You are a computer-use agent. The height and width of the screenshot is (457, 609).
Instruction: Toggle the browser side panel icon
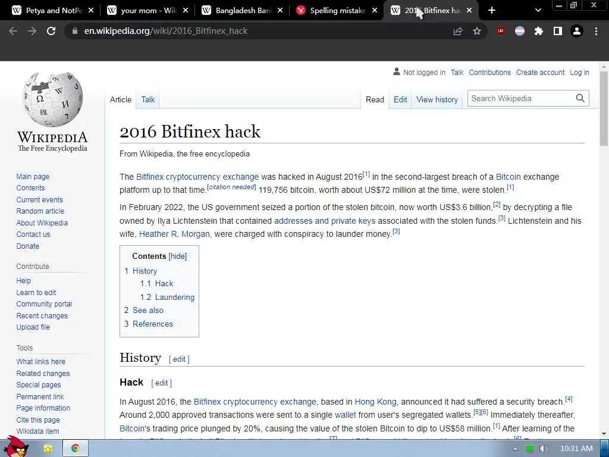click(x=558, y=31)
